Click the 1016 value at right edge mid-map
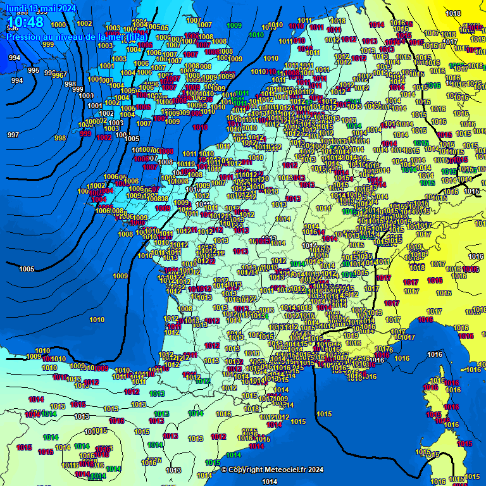The height and width of the screenshot is (486, 486). [476, 256]
